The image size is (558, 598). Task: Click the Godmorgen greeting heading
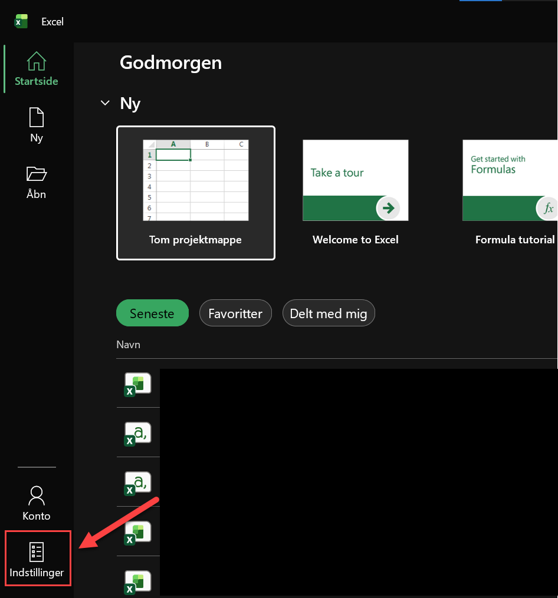point(170,63)
